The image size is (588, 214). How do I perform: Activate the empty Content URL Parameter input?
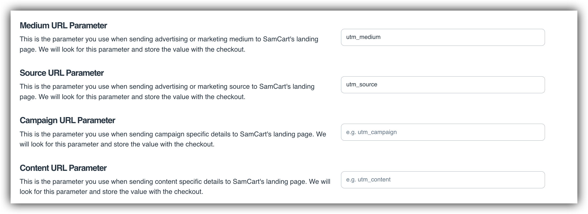(443, 180)
